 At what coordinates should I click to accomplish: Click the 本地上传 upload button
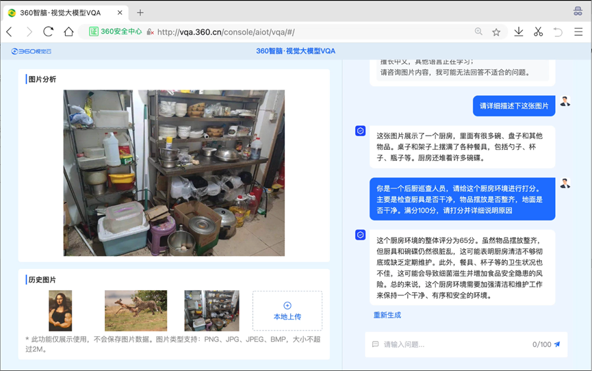[x=287, y=311]
